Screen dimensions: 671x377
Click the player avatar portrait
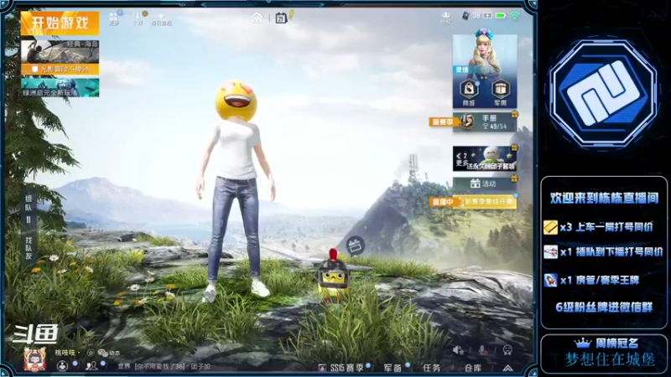[35, 359]
